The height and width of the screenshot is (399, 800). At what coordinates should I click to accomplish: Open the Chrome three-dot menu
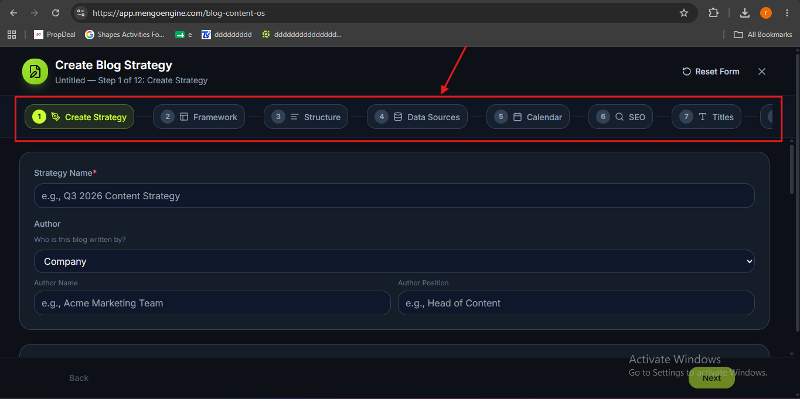point(787,13)
